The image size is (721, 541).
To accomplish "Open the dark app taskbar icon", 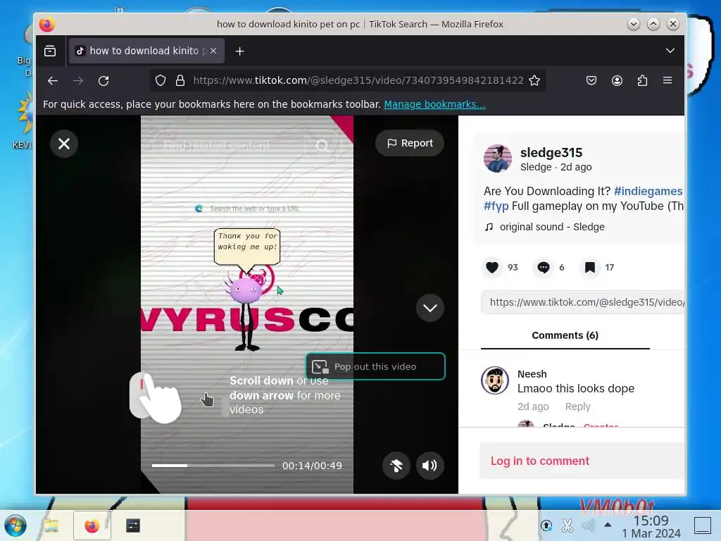I will click(133, 526).
